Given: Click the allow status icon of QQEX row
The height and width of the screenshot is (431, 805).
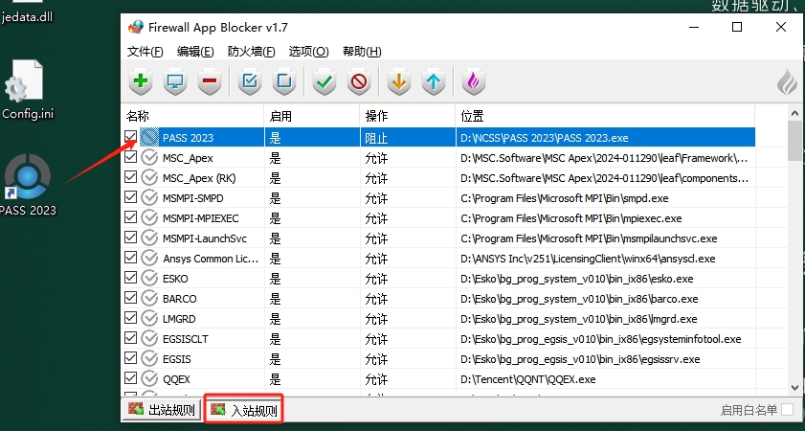Looking at the screenshot, I should pos(149,379).
